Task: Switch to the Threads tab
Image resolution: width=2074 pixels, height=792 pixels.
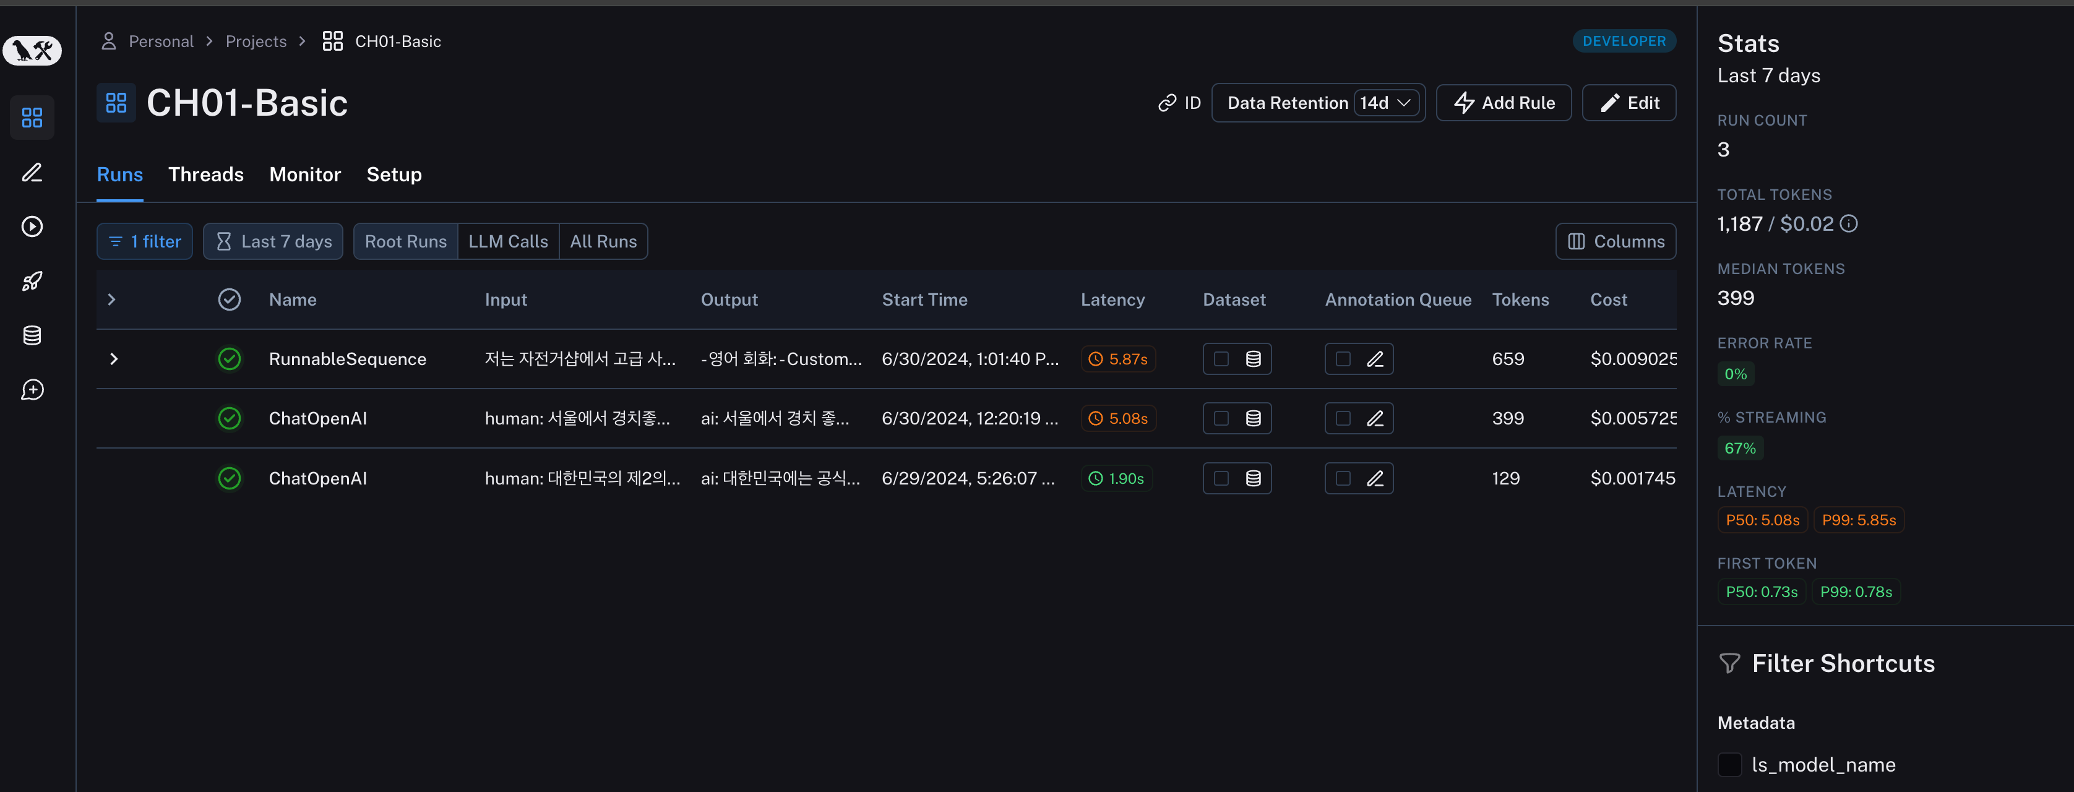Action: pos(205,174)
